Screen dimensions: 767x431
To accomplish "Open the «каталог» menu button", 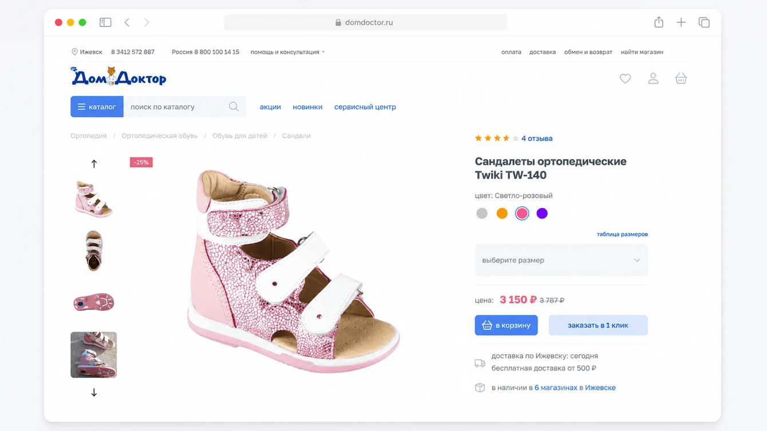I will pos(97,107).
